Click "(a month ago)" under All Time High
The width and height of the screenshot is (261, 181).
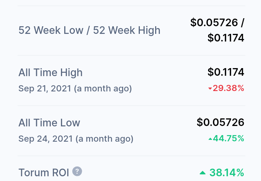(x=103, y=88)
